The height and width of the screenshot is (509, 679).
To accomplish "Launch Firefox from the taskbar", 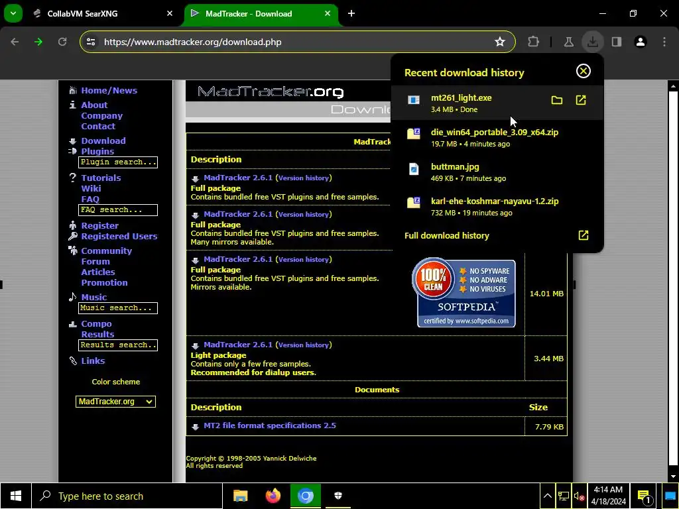I will coord(273,496).
